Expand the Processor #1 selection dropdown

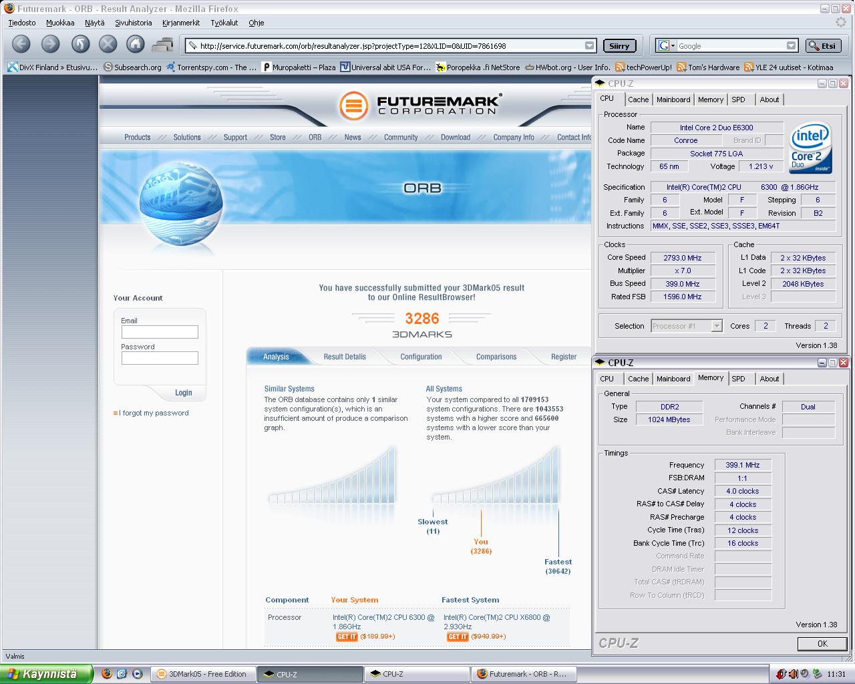pyautogui.click(x=717, y=326)
